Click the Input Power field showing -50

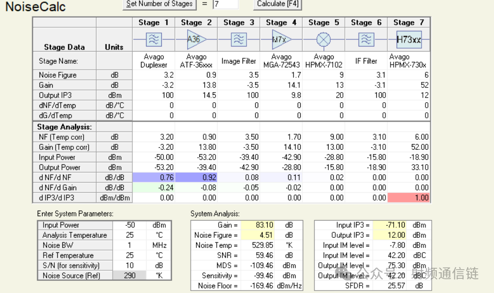tap(129, 225)
